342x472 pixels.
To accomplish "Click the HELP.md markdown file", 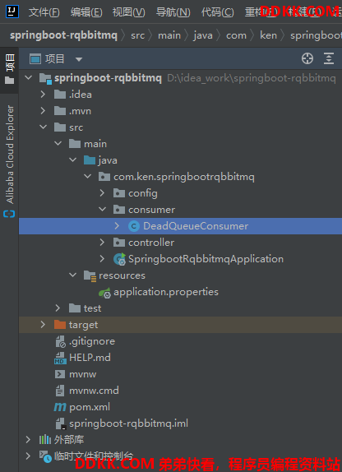I will click(90, 358).
